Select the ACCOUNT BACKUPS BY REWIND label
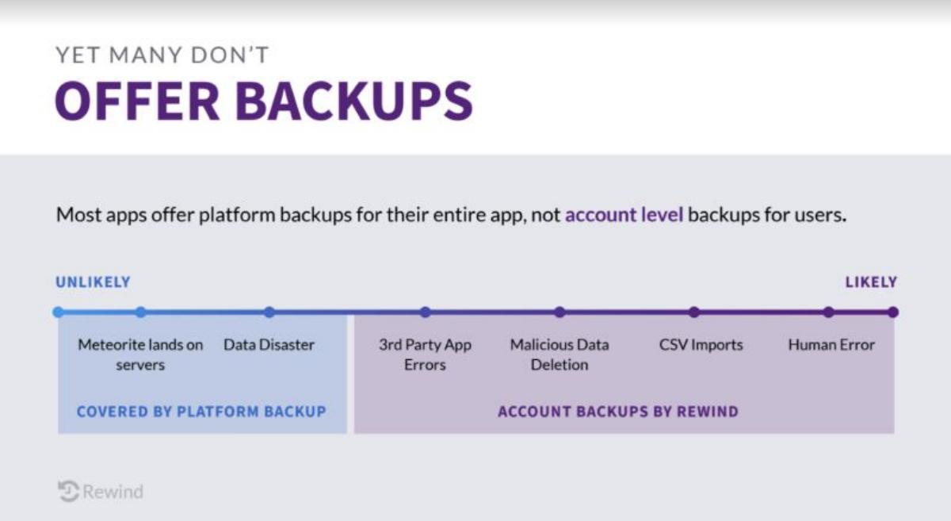951x521 pixels. [x=618, y=412]
